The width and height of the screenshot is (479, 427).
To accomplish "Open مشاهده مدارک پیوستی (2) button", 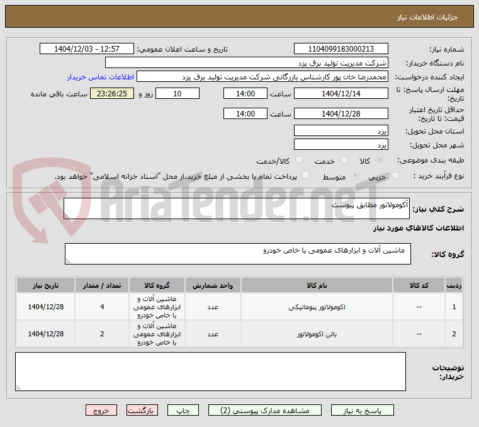I will point(264,410).
